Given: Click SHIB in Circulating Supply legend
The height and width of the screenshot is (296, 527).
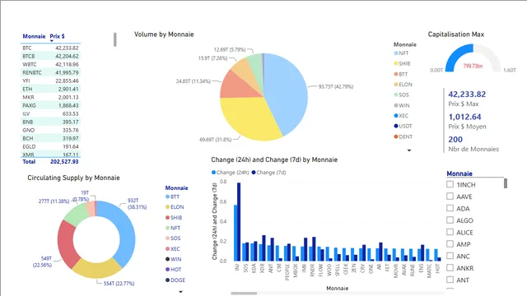Looking at the screenshot, I should coord(174,217).
